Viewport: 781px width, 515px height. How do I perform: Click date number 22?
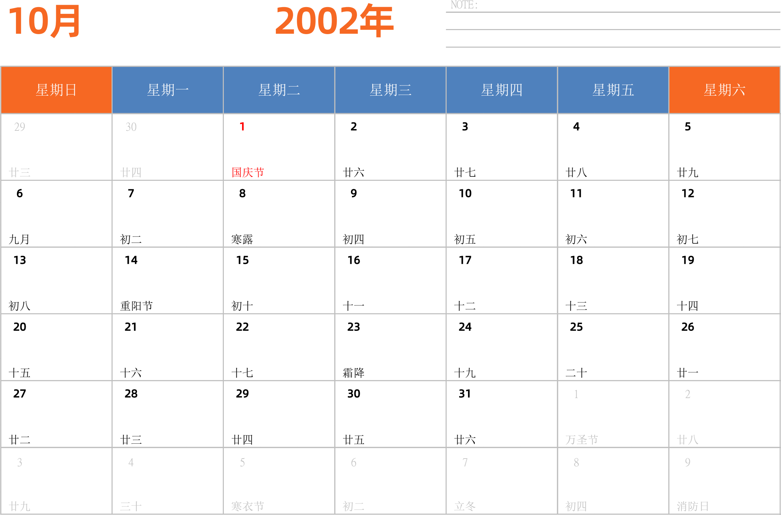pyautogui.click(x=242, y=327)
